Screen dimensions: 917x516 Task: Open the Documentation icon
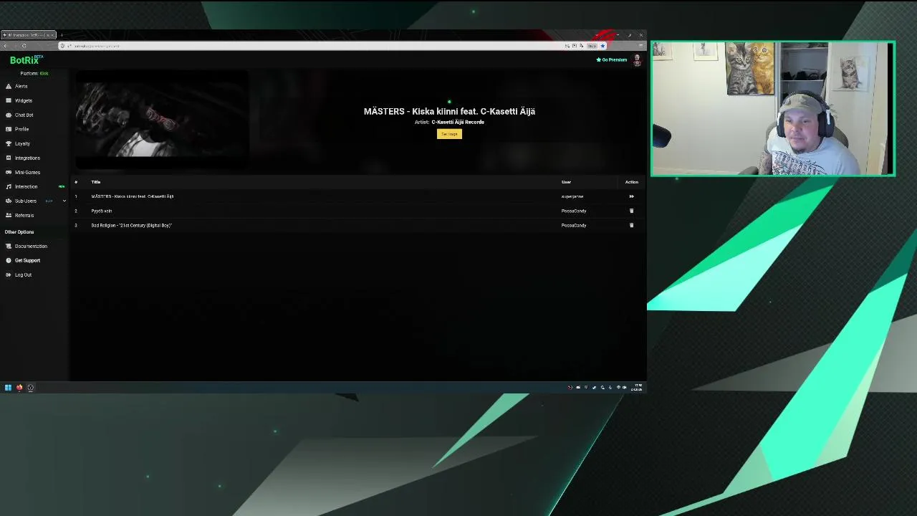point(9,246)
